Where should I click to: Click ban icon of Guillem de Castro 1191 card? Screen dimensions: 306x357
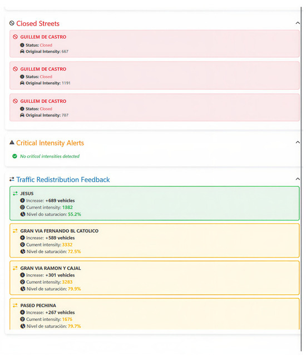[x=15, y=69]
